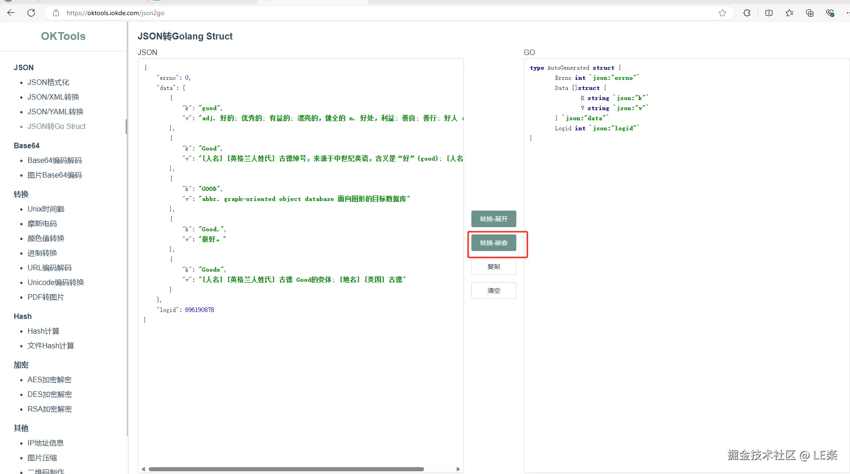Open 图片Base64编码 tool

(x=55, y=175)
